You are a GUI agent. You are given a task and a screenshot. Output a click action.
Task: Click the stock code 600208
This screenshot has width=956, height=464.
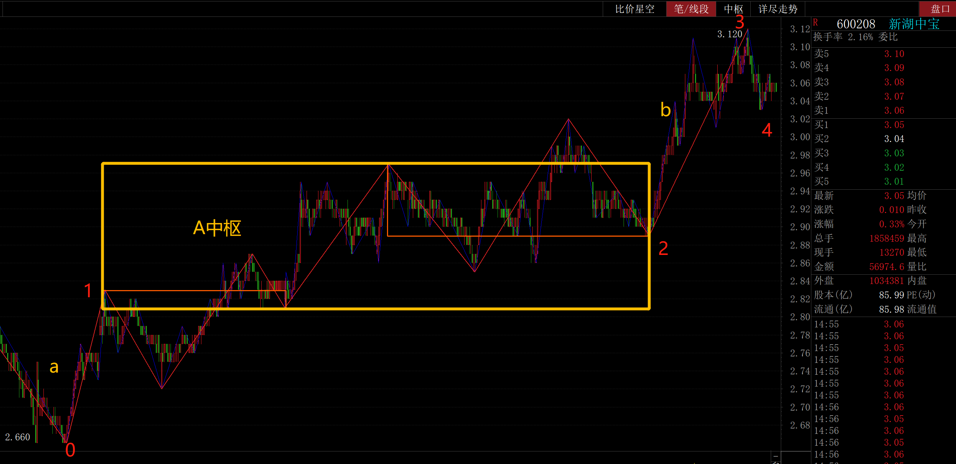[856, 24]
